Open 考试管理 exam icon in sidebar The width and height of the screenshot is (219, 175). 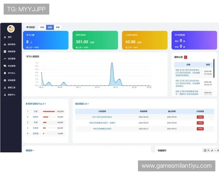pyautogui.click(x=5, y=66)
